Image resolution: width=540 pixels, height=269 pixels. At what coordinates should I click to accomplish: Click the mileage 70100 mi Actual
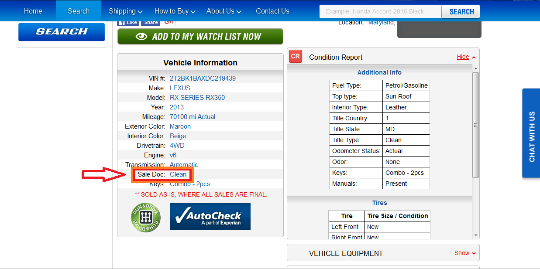(x=193, y=117)
